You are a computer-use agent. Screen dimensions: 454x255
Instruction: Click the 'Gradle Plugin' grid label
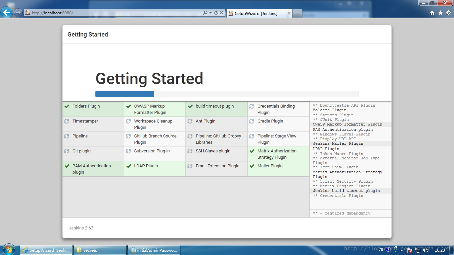270,121
